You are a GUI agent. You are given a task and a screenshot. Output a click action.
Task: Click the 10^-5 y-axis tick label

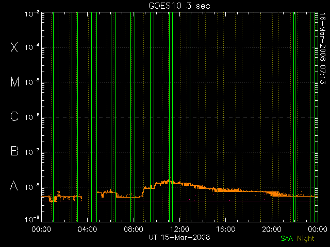[x=32, y=82]
